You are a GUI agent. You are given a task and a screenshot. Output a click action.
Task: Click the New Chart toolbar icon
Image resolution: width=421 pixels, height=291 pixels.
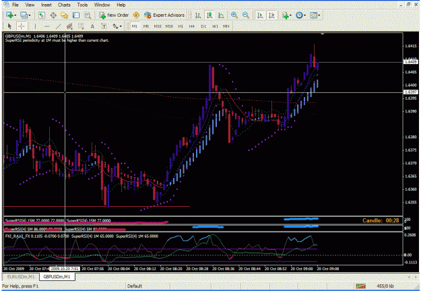point(9,15)
